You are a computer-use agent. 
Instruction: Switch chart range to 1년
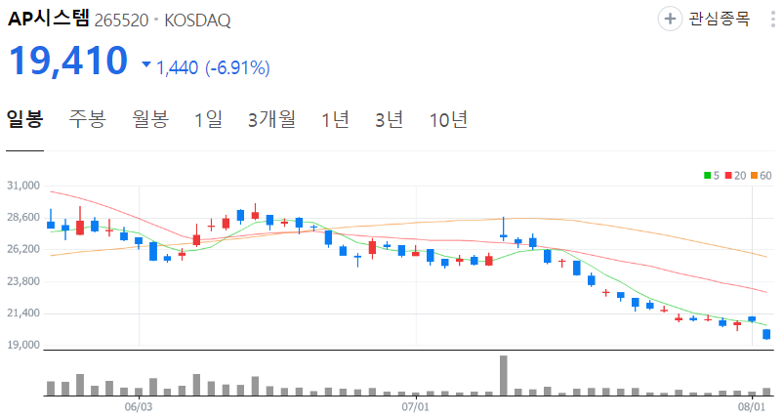click(x=335, y=120)
